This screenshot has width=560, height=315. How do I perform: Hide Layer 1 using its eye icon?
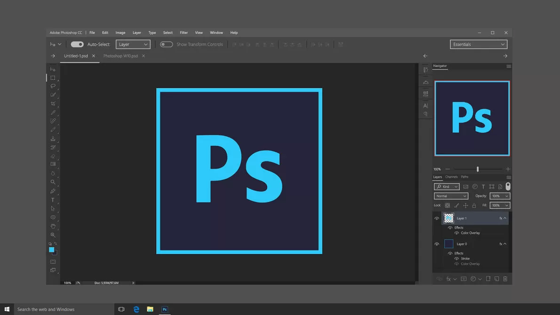[x=437, y=218]
